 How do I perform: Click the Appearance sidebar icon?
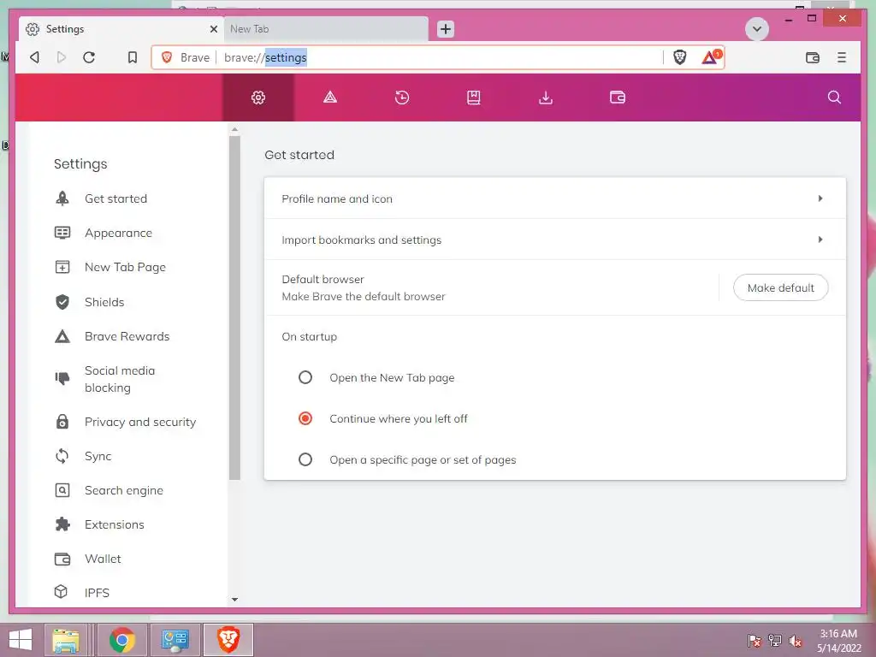[x=62, y=233]
